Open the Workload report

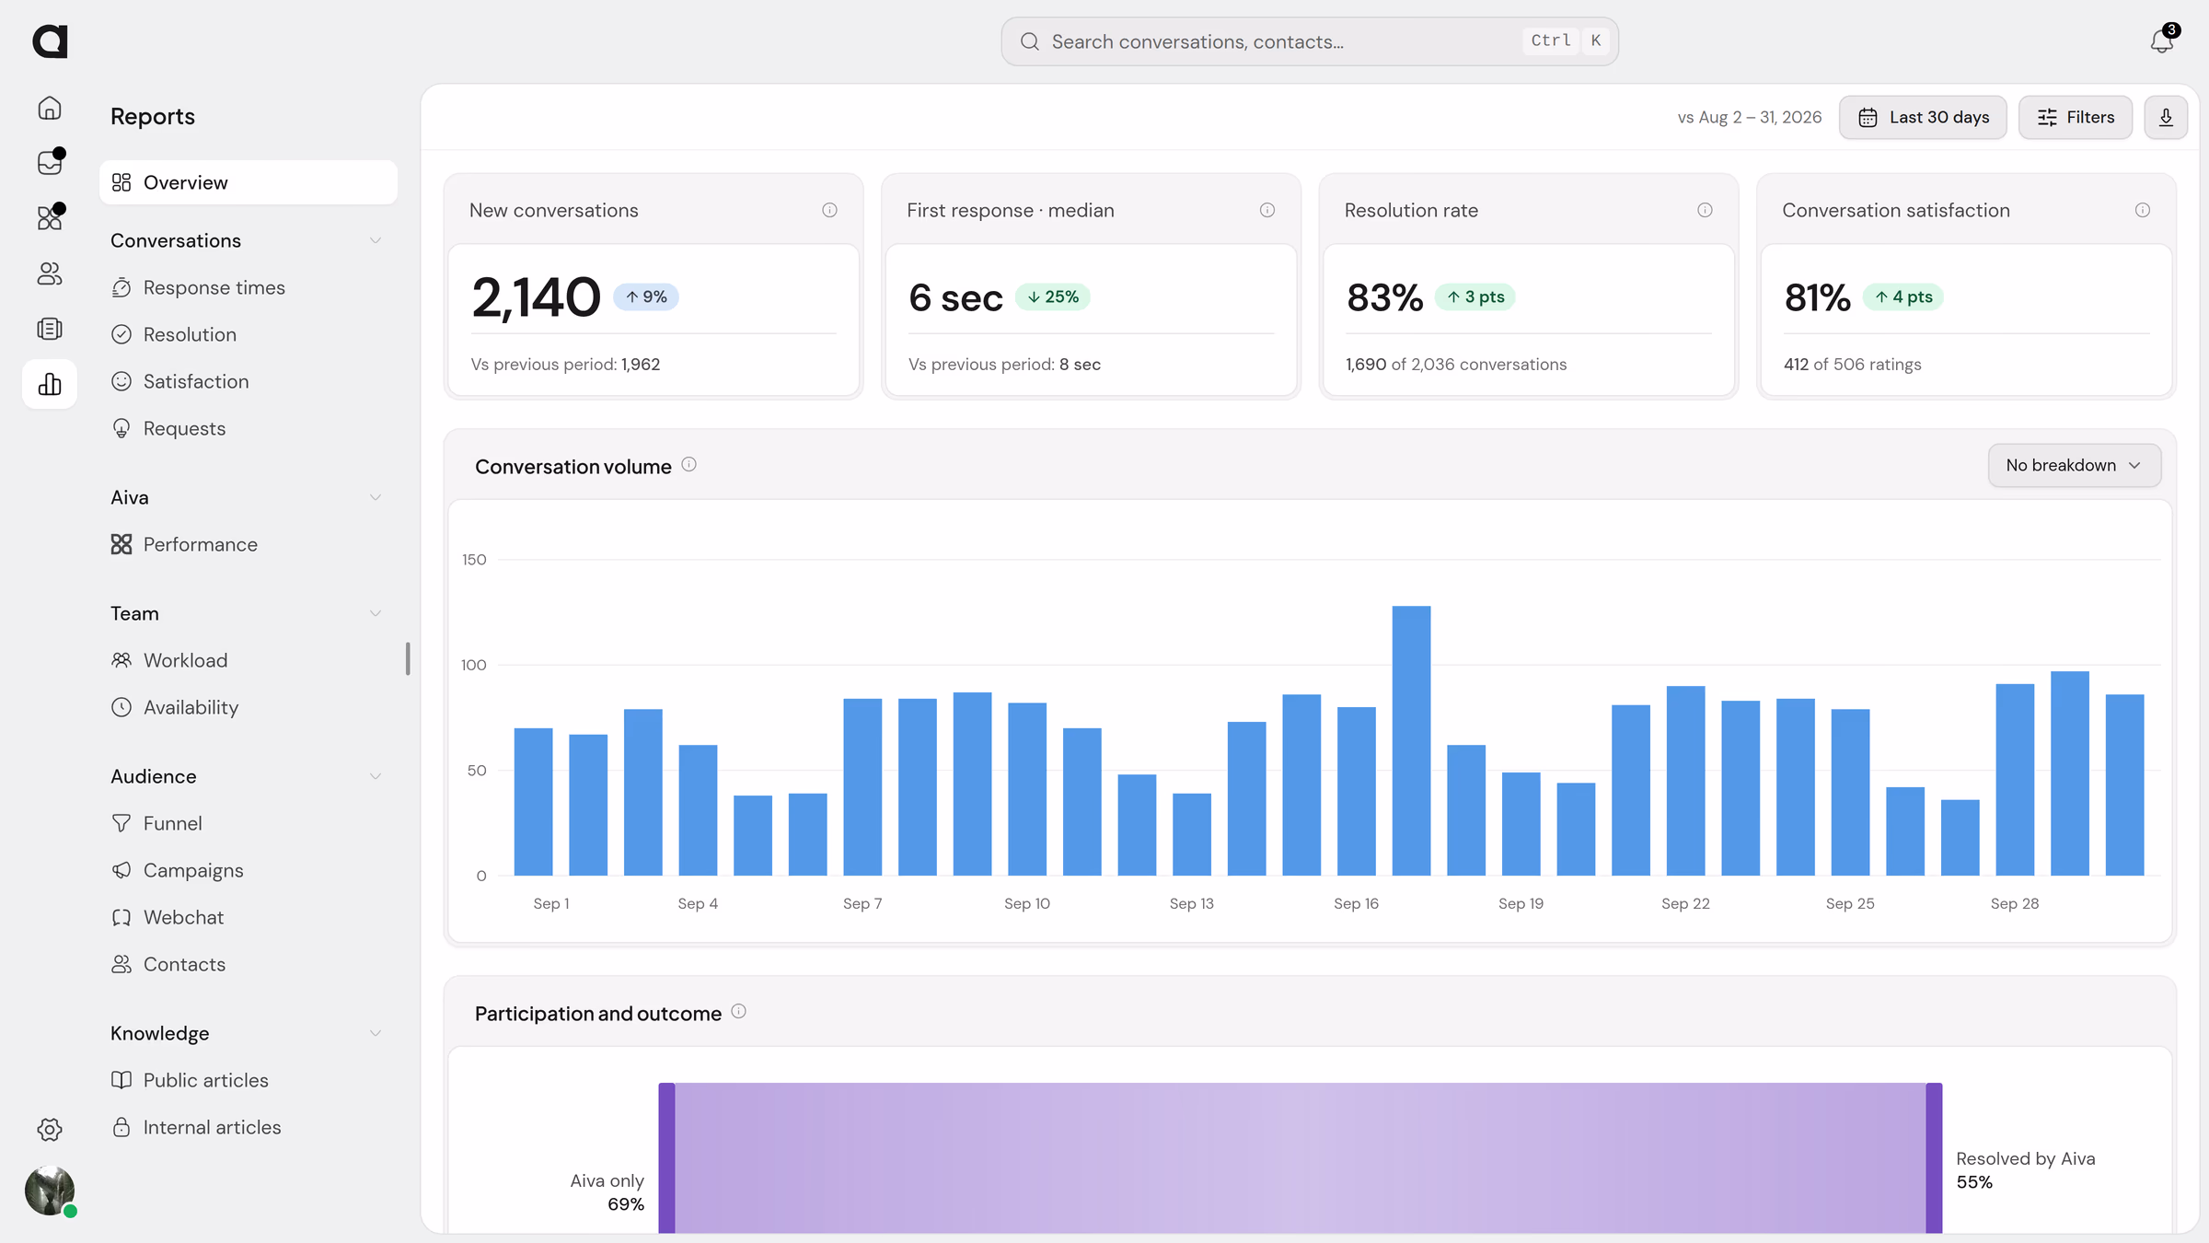(249, 660)
